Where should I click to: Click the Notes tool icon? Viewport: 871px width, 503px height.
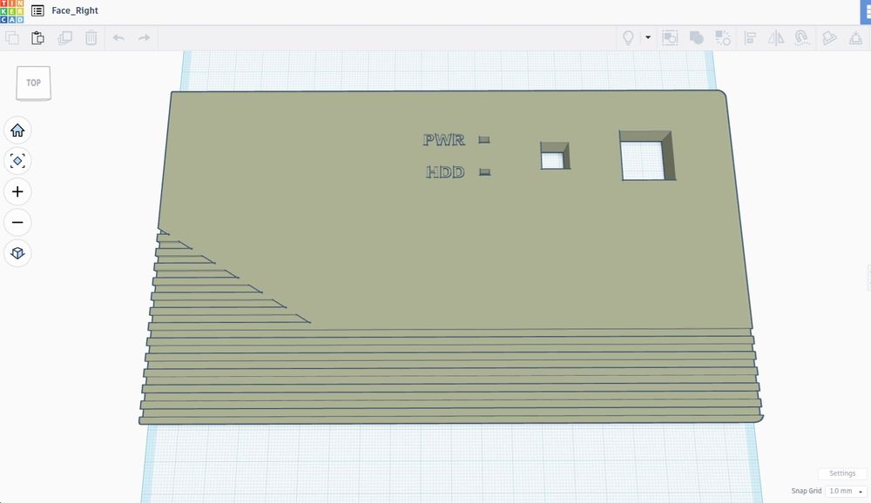click(x=829, y=37)
